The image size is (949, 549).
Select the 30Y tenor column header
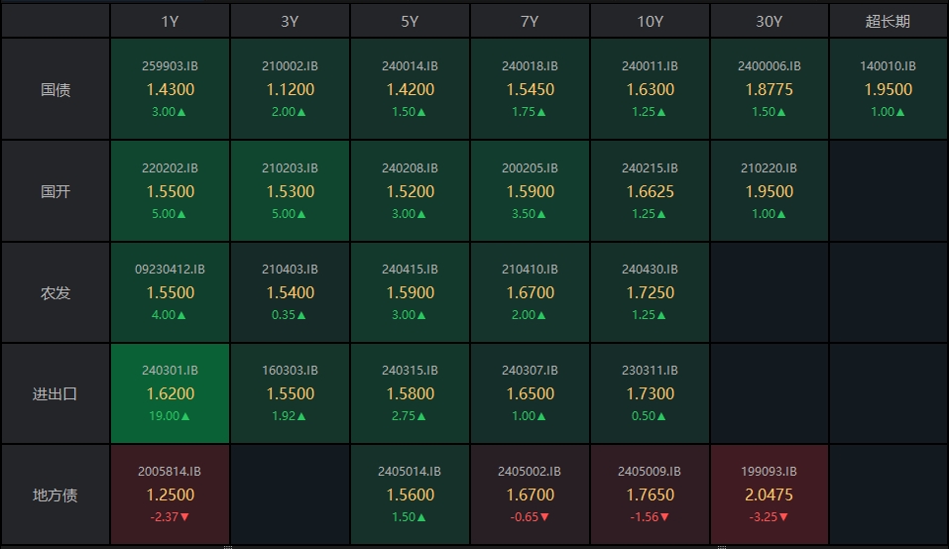[x=769, y=21]
